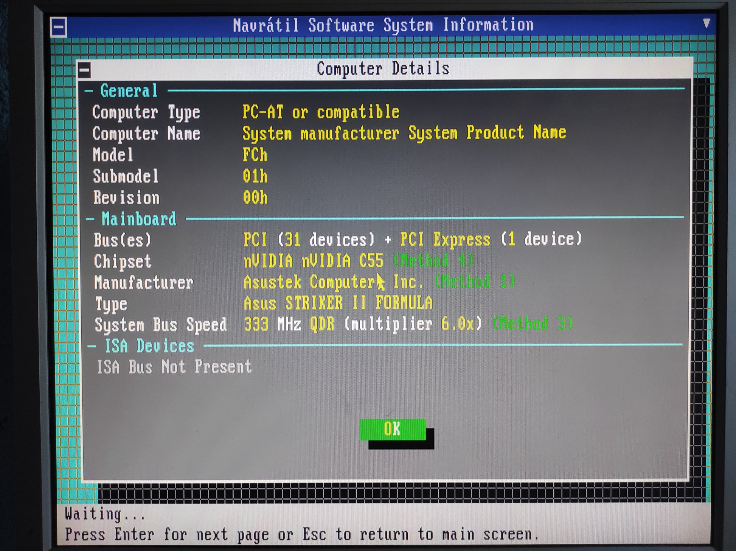736x551 pixels.
Task: Open the Computer Details dialog control box
Action: 84,70
